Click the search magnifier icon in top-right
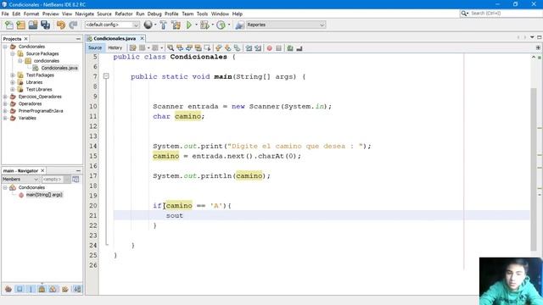Viewport: 543px width, 305px height. [x=464, y=14]
